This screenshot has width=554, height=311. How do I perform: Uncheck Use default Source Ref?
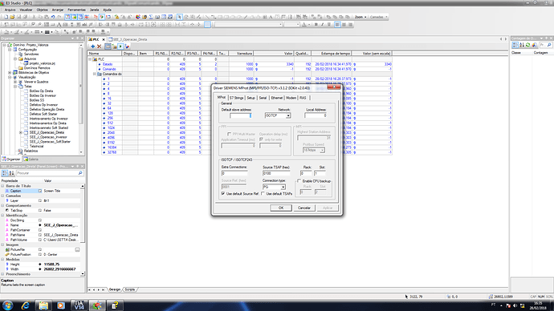tap(223, 194)
